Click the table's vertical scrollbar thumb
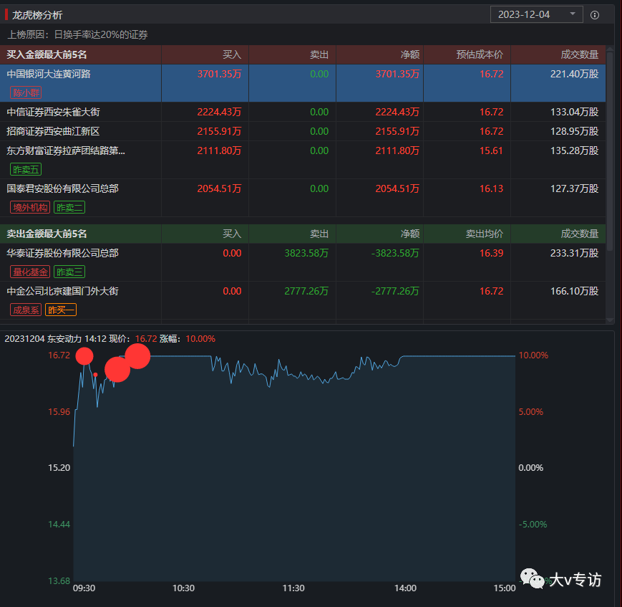Image resolution: width=622 pixels, height=607 pixels. (x=610, y=151)
